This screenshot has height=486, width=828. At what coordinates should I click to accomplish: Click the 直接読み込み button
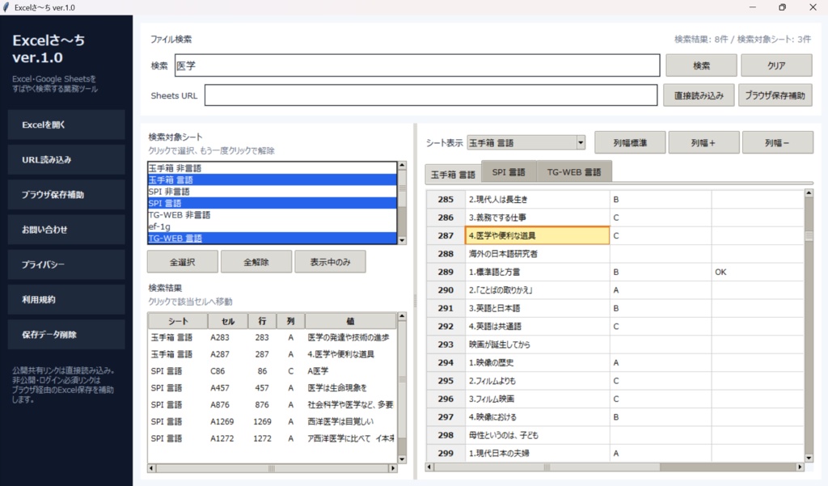tap(699, 95)
